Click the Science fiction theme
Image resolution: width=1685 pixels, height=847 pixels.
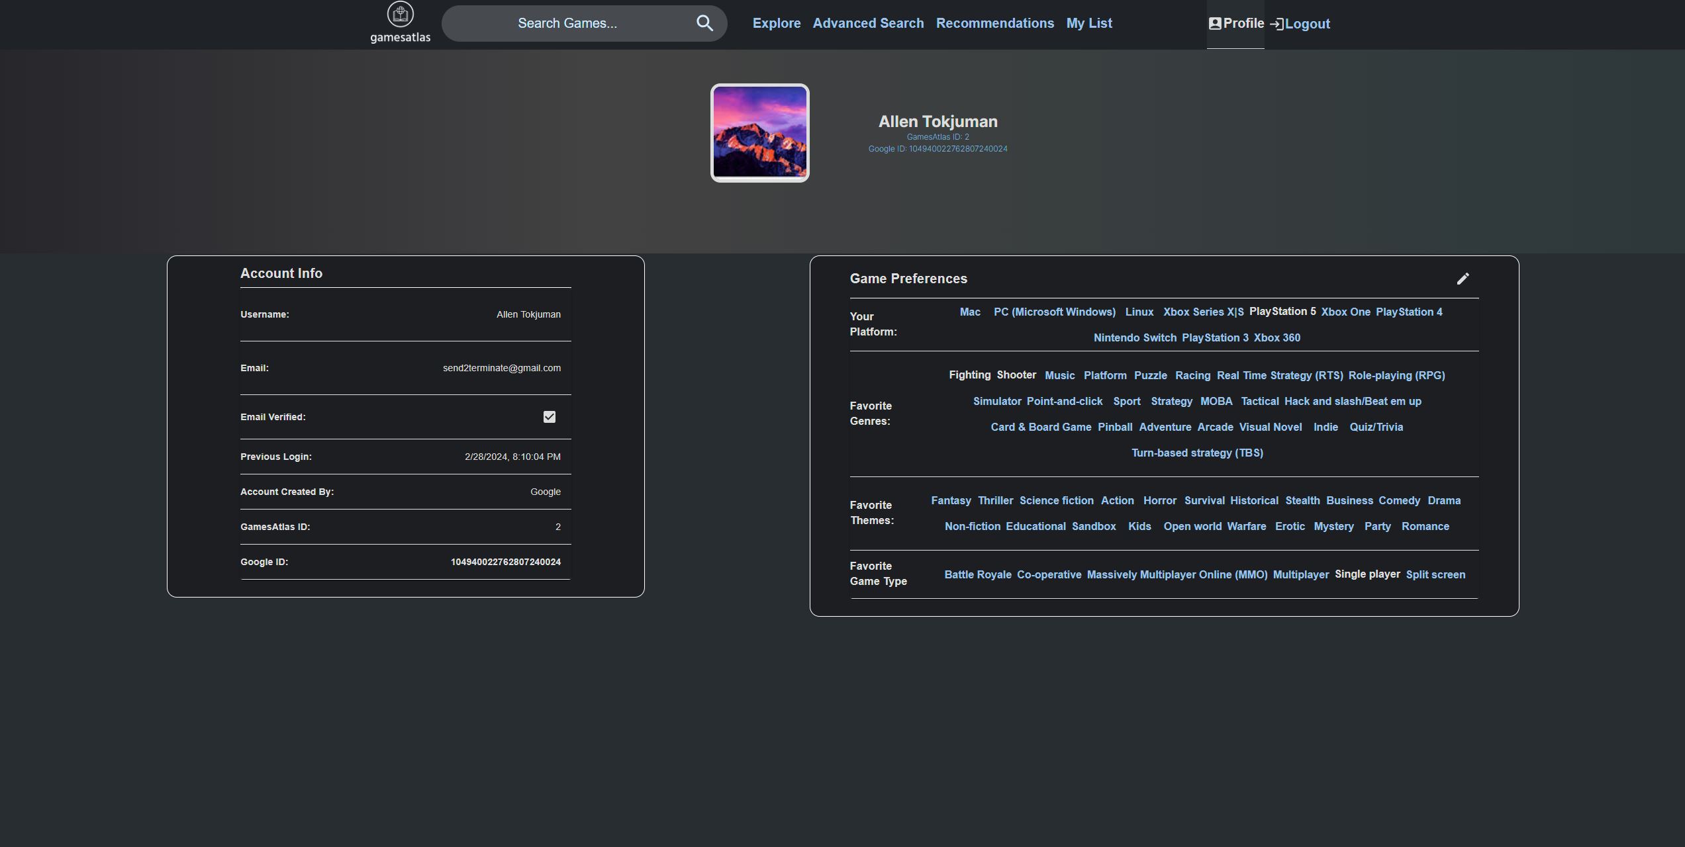tap(1056, 501)
